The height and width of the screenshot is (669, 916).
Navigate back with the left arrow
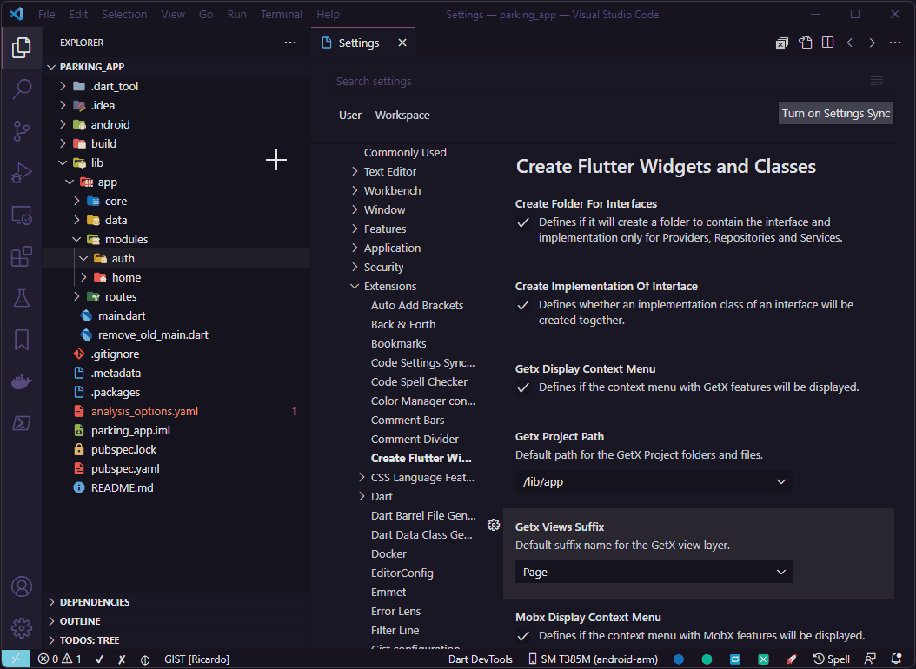[x=850, y=43]
